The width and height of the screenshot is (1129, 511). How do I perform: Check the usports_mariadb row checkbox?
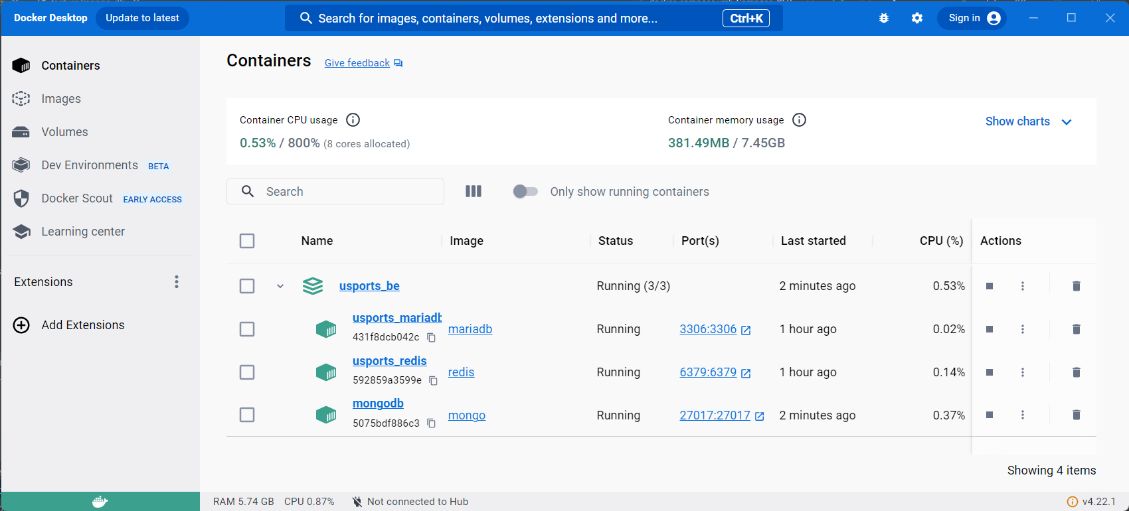click(247, 329)
